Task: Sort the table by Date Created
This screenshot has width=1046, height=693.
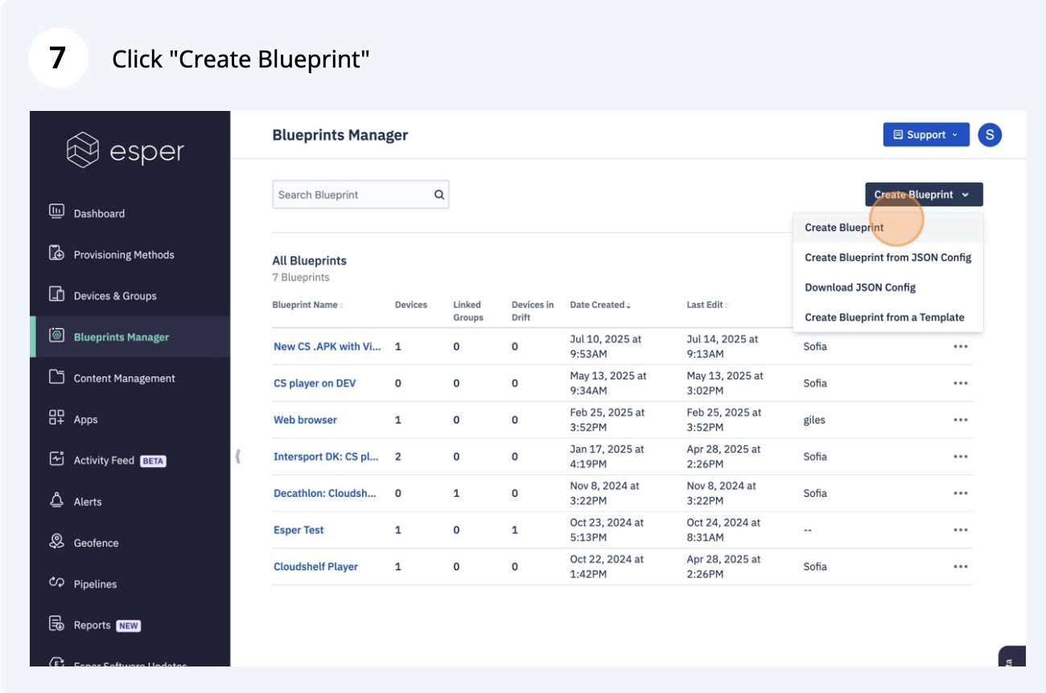Action: [x=600, y=305]
